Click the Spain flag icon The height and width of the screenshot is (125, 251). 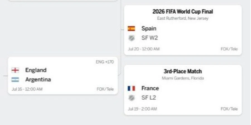tap(131, 29)
